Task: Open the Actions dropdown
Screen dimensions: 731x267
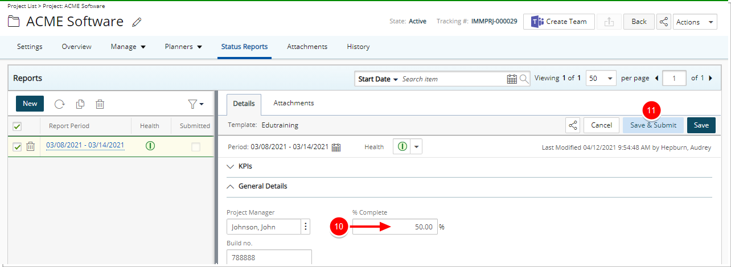Action: pos(695,22)
